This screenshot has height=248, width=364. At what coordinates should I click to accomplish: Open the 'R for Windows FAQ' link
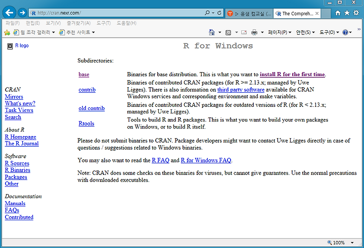coord(206,160)
